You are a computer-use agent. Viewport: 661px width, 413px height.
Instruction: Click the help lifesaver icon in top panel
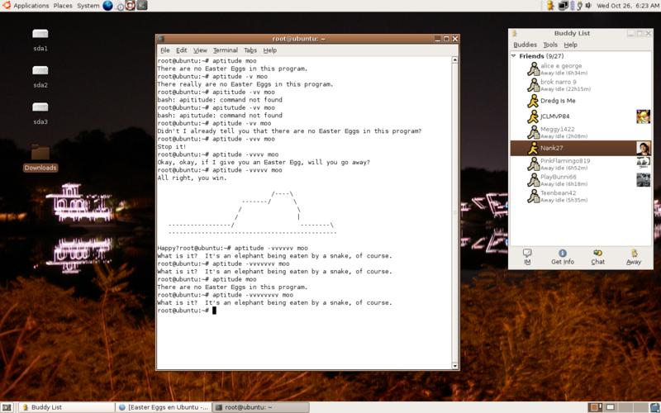coord(131,6)
